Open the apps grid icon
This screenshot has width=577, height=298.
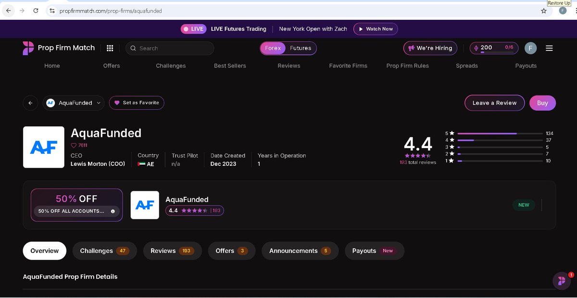110,48
